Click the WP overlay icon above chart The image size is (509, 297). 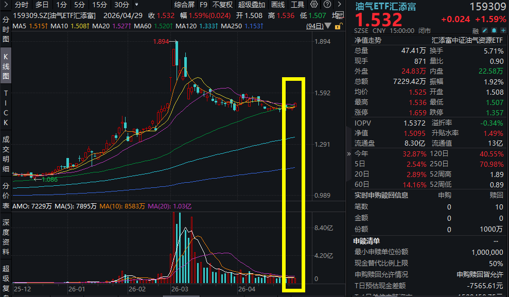tap(340, 15)
